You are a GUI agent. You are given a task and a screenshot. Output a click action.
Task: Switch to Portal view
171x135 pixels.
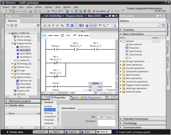pos(15,132)
